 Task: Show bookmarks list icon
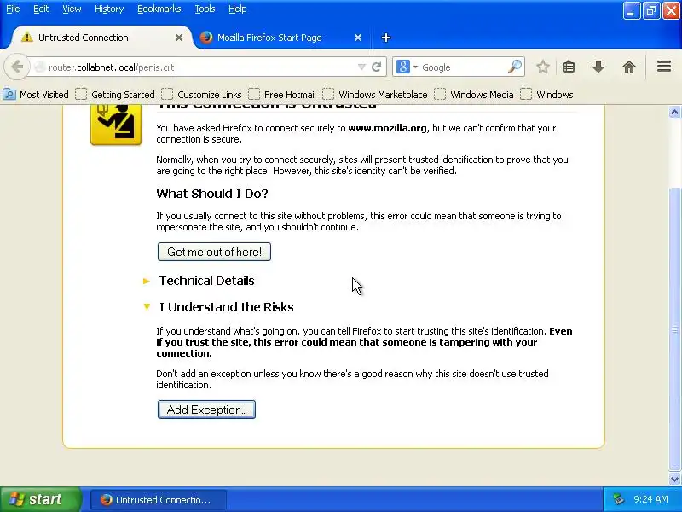point(569,67)
